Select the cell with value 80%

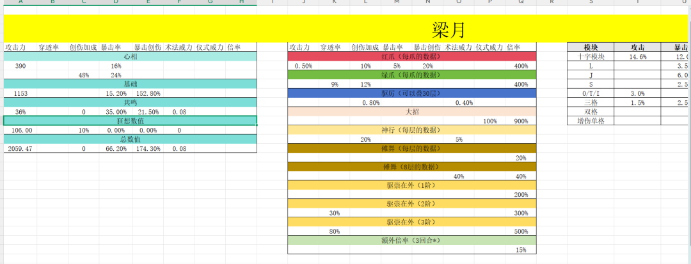click(335, 231)
